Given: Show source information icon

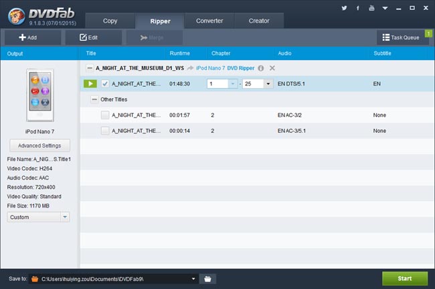Looking at the screenshot, I should 261,68.
